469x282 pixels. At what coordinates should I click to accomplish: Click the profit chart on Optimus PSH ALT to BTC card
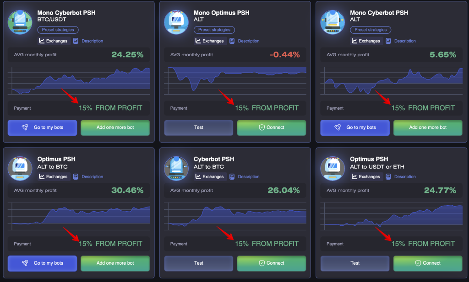click(79, 216)
